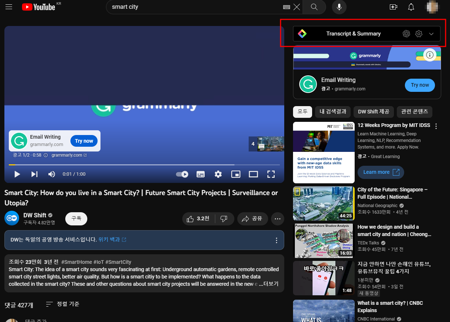The width and height of the screenshot is (450, 322).
Task: Open What is a smart city CNBC title
Action: 390,307
